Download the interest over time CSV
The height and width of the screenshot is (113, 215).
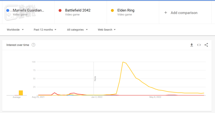coord(192,45)
